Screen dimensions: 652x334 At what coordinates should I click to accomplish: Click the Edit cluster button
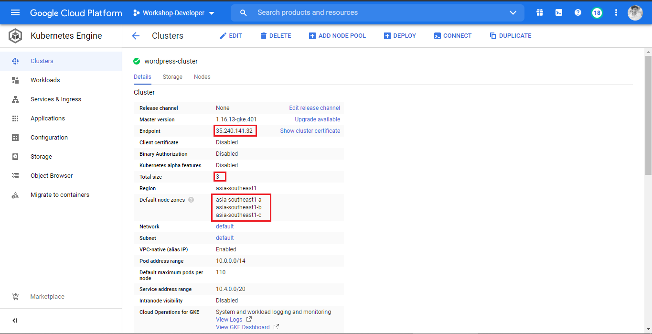231,36
